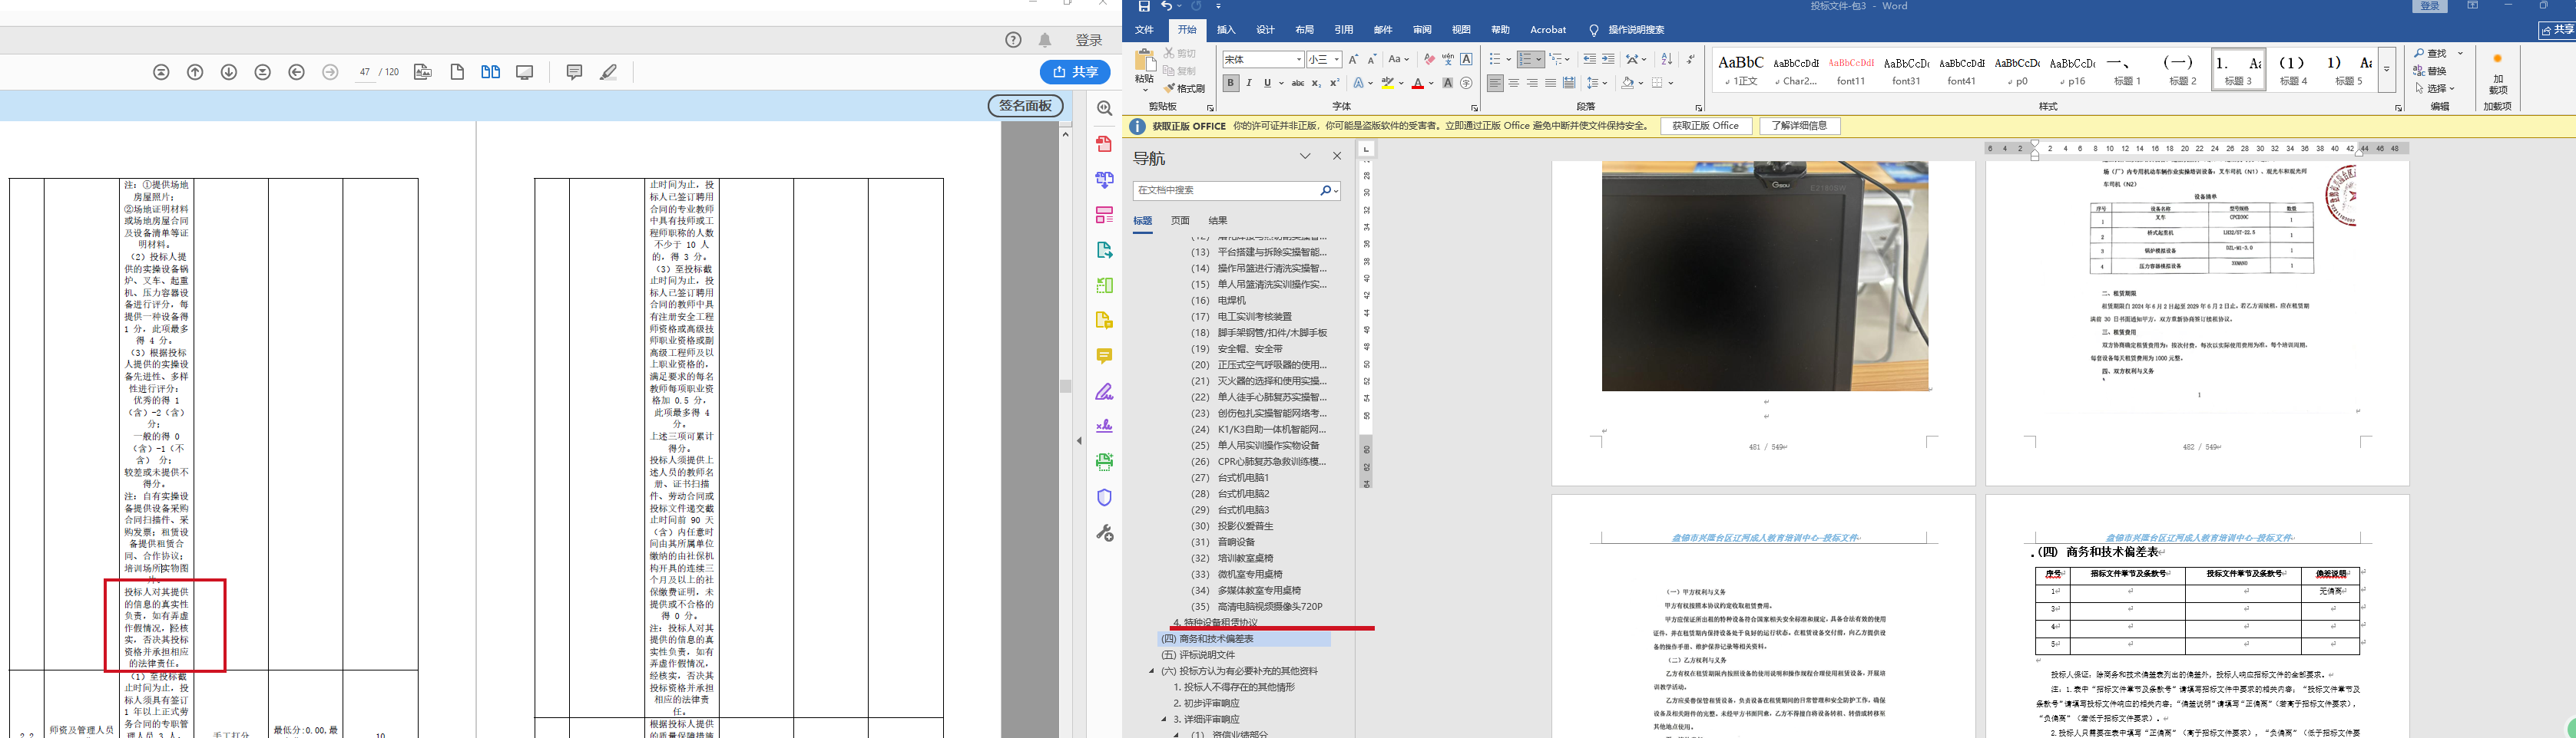Toggle align-left paragraph button
The height and width of the screenshot is (738, 2576).
(1495, 84)
